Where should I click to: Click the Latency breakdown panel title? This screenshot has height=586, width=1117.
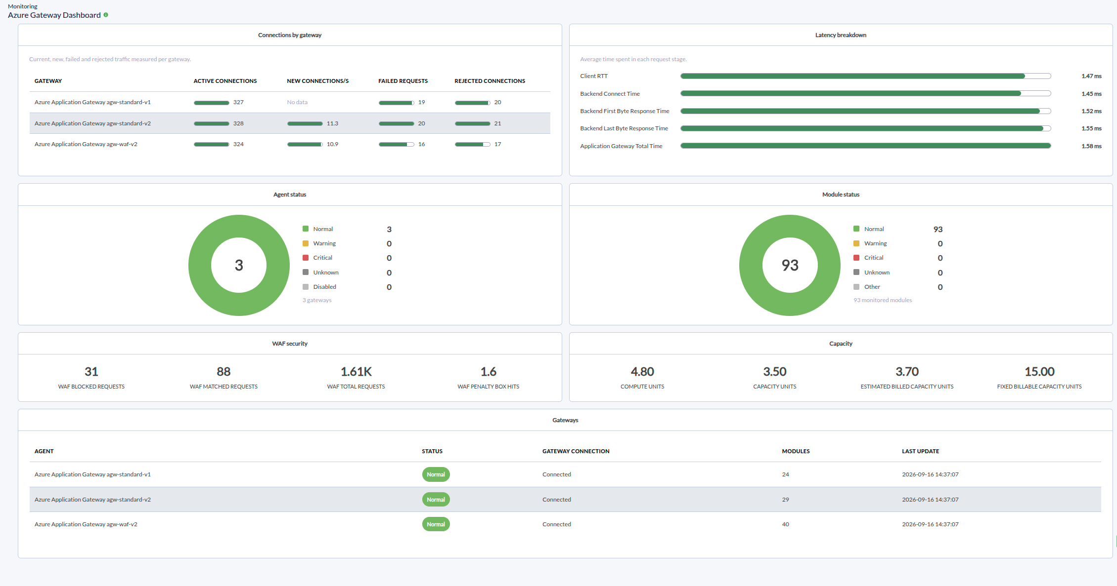click(x=841, y=35)
